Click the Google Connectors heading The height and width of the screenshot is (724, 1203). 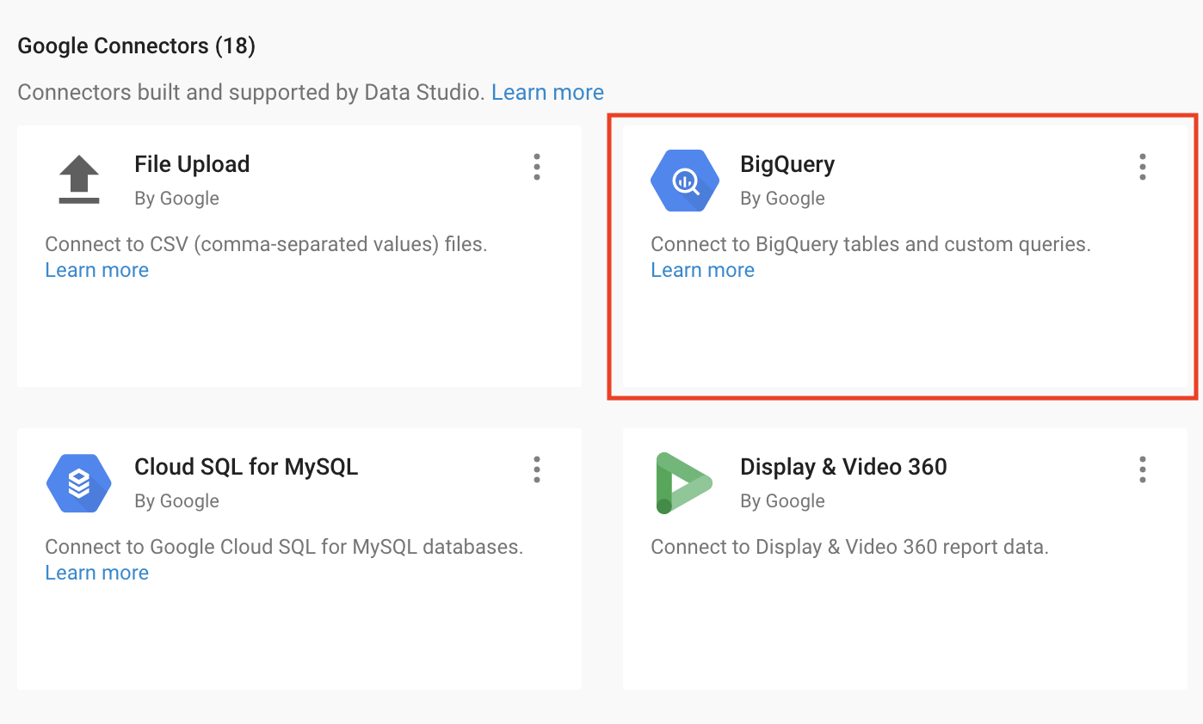pyautogui.click(x=135, y=45)
